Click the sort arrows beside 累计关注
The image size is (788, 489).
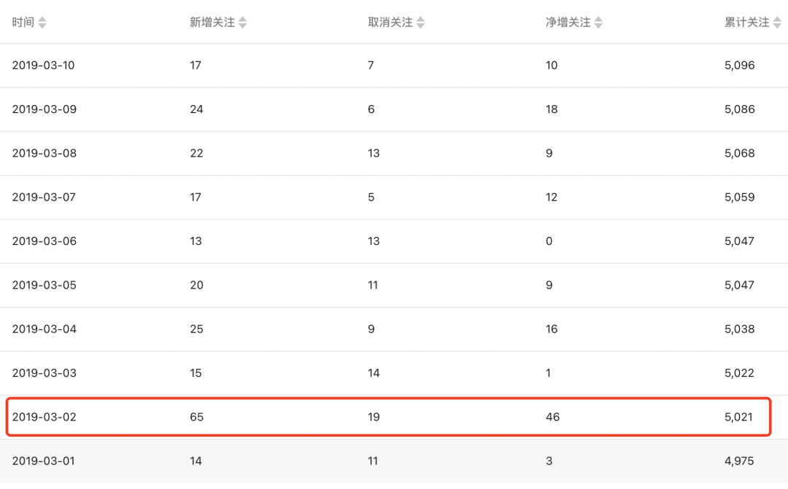click(x=776, y=23)
